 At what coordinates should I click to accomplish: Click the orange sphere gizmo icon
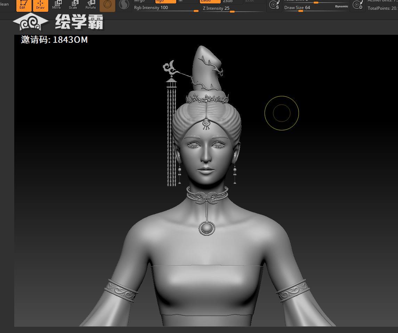(x=107, y=5)
